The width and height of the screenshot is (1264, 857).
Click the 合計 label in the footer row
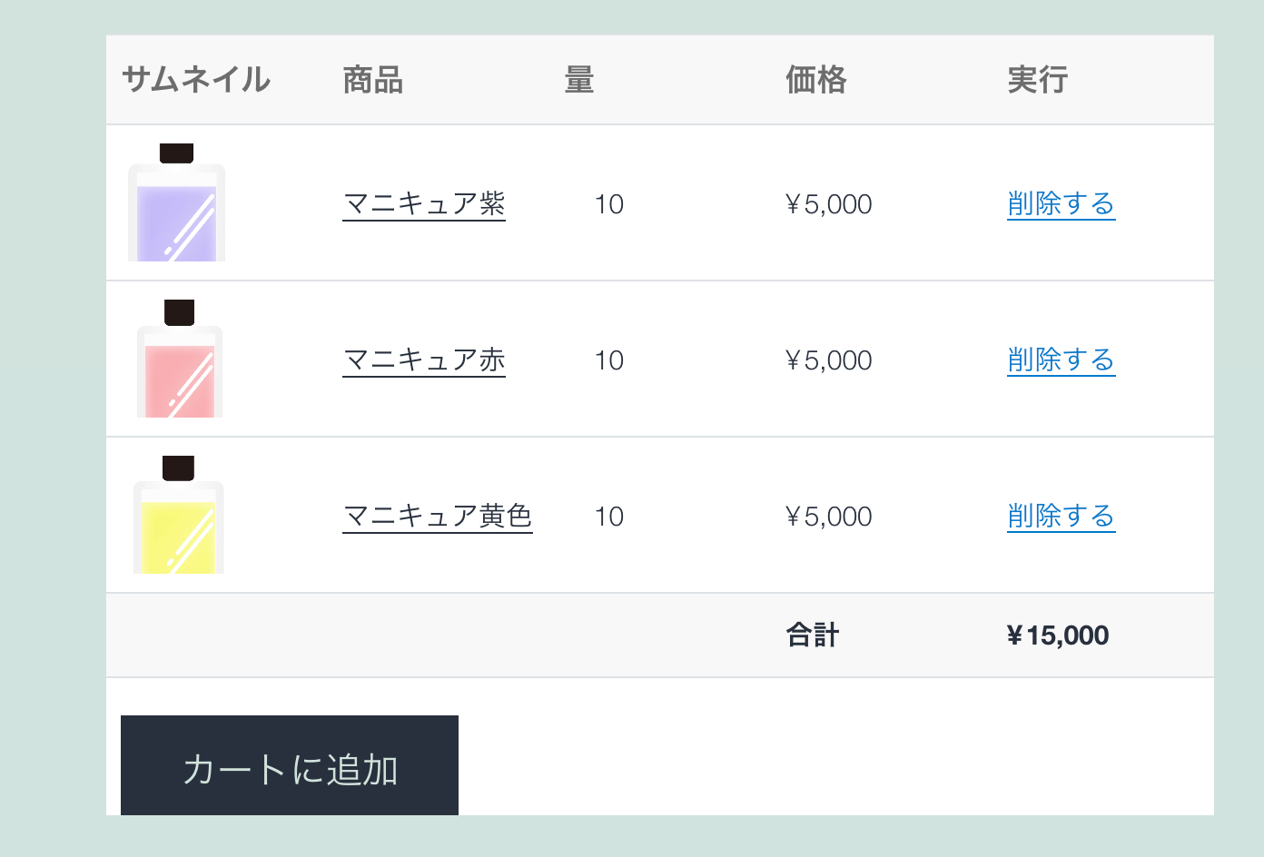(x=813, y=635)
